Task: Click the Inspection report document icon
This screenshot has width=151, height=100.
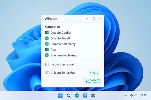Action: pos(47,64)
